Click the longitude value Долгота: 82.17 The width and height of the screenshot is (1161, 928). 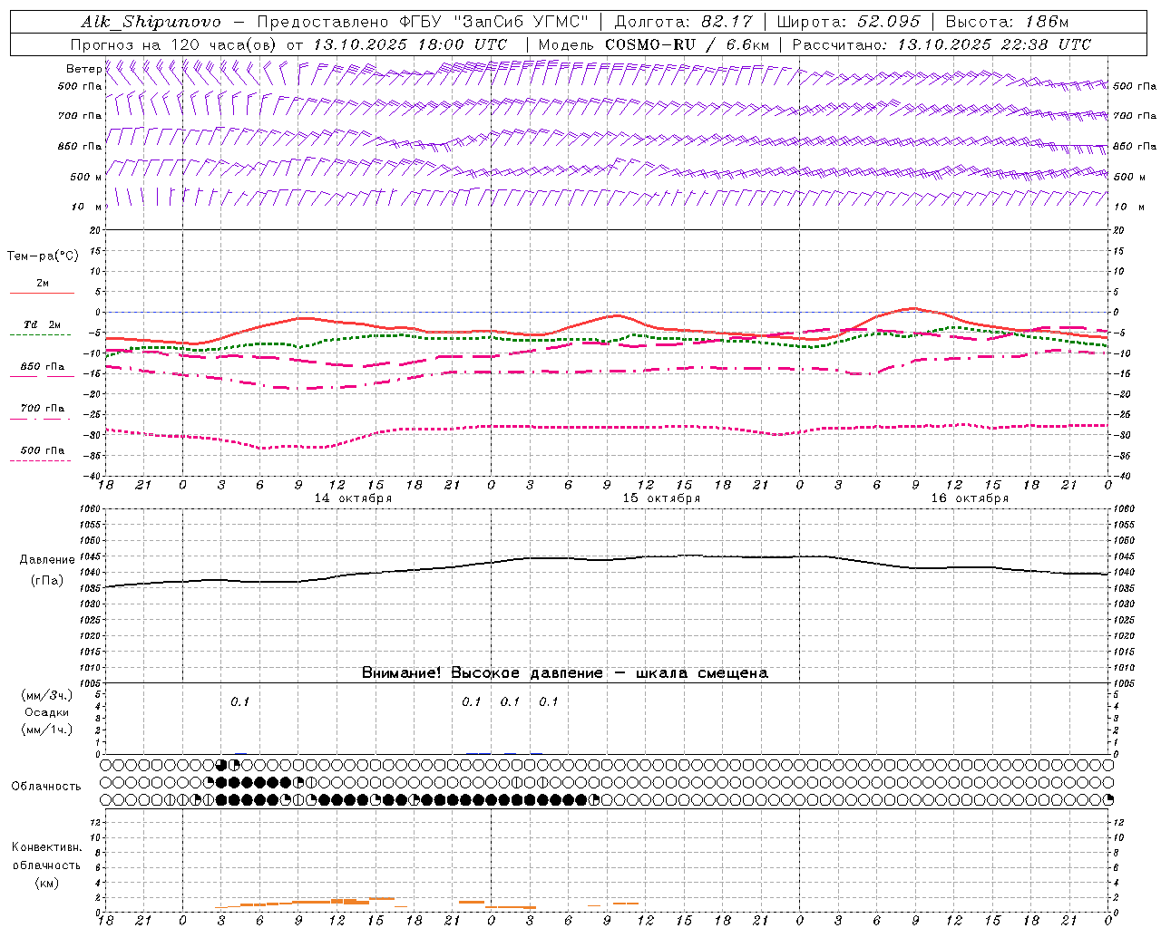[685, 22]
